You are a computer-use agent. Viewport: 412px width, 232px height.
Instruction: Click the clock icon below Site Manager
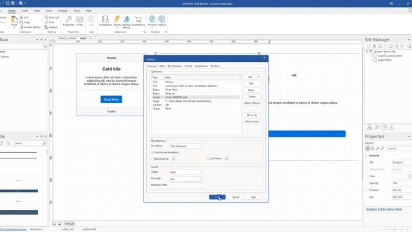click(x=384, y=128)
